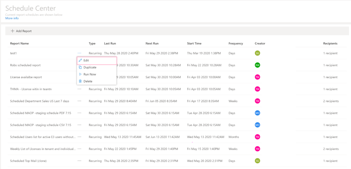Click RW avatar for Robs scheduled report

click(257, 65)
